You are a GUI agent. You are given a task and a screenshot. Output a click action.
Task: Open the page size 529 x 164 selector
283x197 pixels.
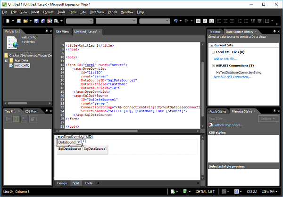tap(267, 192)
